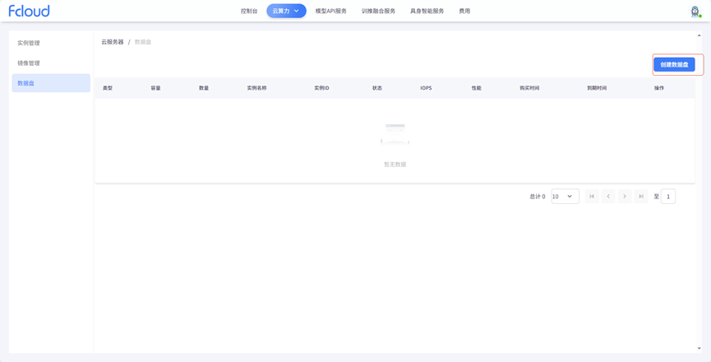
Task: Click the empty data placeholder icon
Action: pos(395,134)
